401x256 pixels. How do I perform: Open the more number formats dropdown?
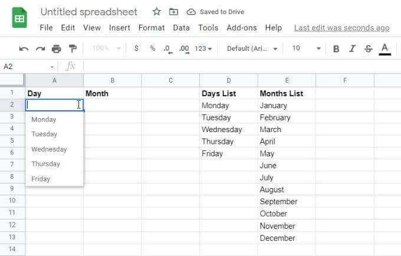(203, 49)
